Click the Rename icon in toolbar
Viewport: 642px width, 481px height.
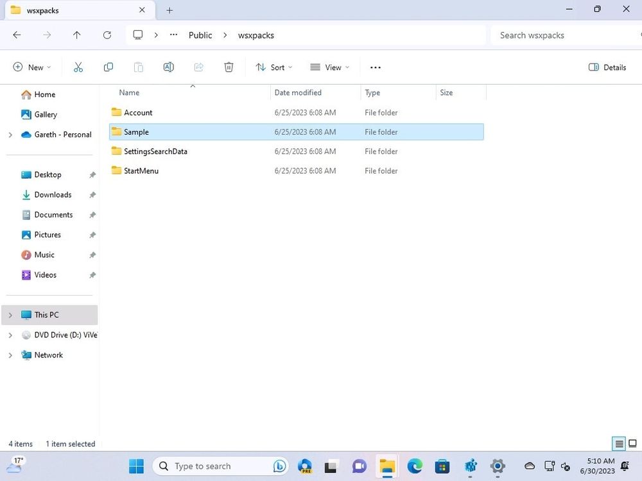coord(169,67)
